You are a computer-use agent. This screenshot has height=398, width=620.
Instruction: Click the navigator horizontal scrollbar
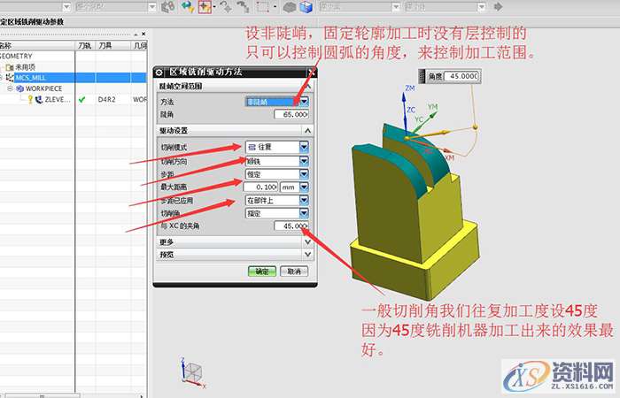pos(42,395)
